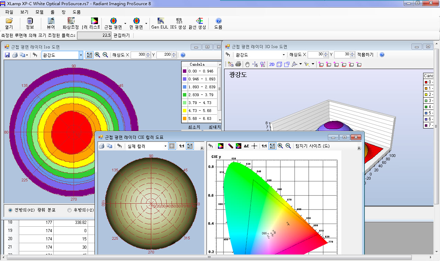
Task: Expand the 먼 평면 dropdown arrow
Action: (x=146, y=23)
